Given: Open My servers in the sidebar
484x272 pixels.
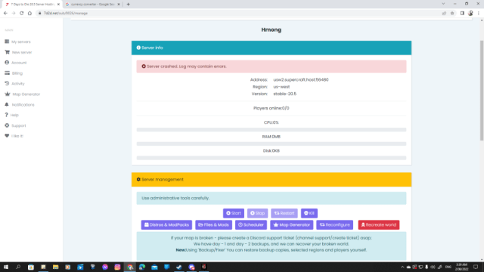Looking at the screenshot, I should (x=18, y=42).
